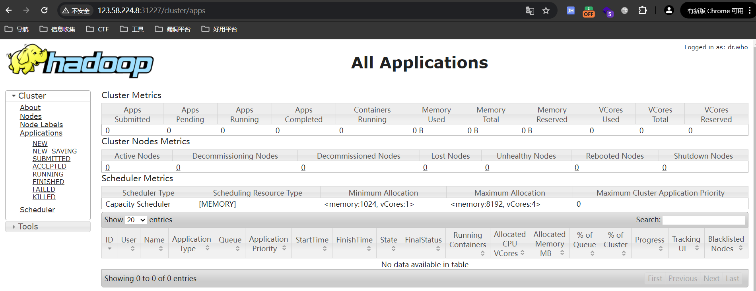Open the About link
The image size is (756, 291).
click(x=30, y=108)
